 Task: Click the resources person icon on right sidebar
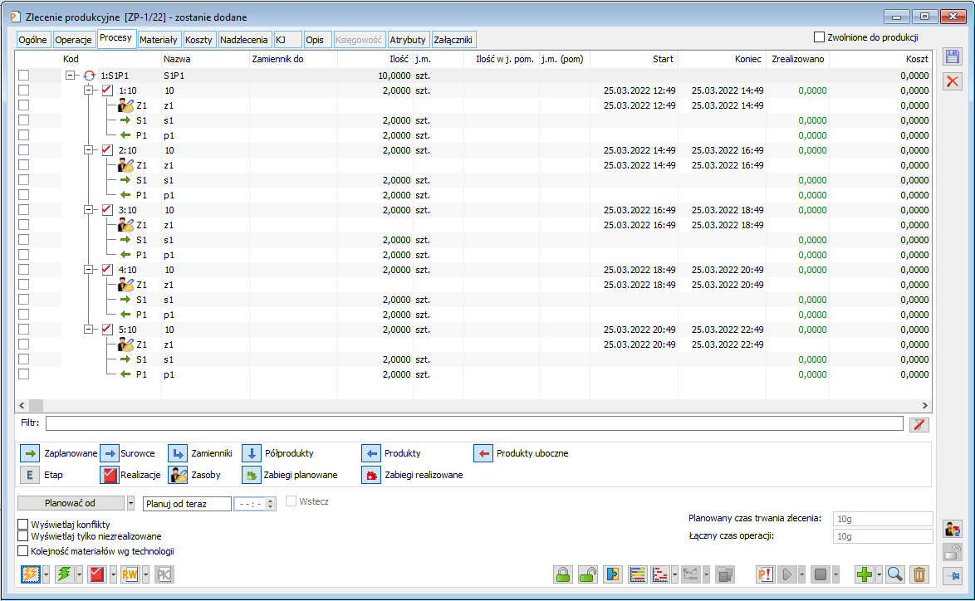[x=952, y=530]
